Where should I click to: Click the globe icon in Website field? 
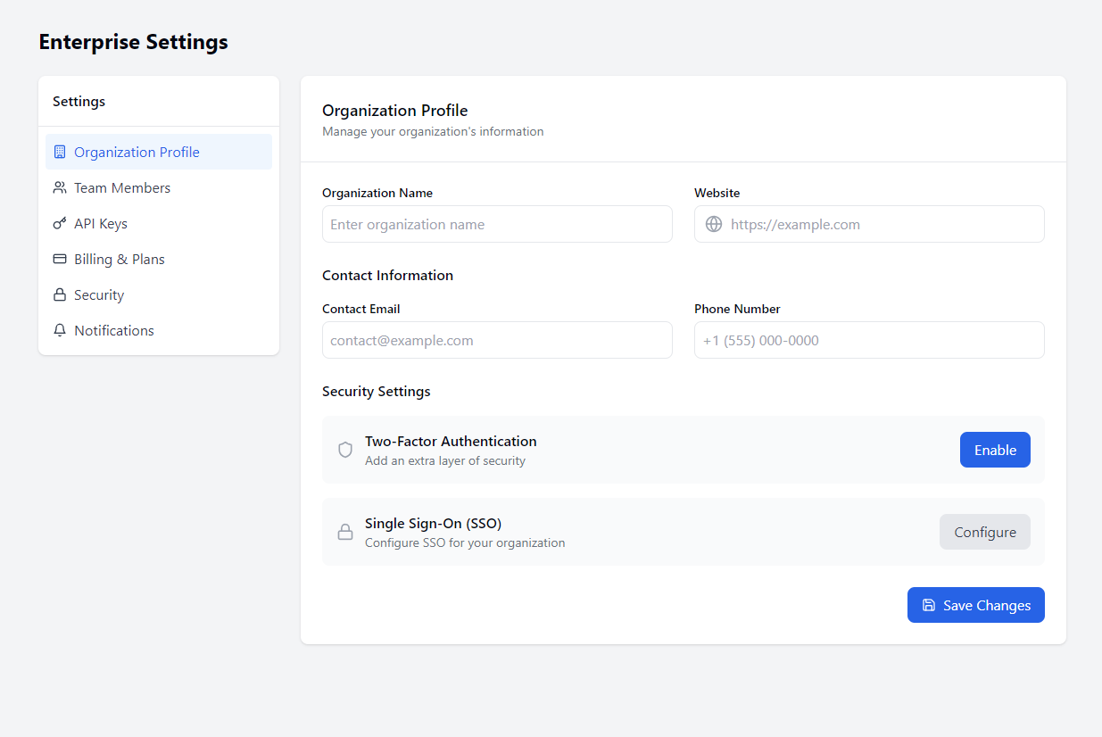click(x=714, y=224)
